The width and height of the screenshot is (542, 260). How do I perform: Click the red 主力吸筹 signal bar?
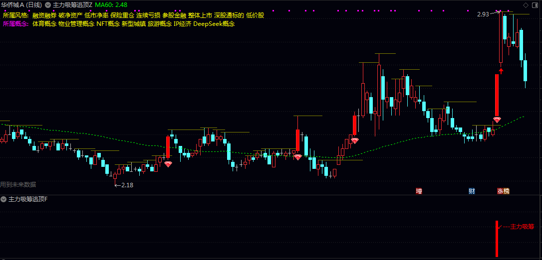(x=497, y=239)
